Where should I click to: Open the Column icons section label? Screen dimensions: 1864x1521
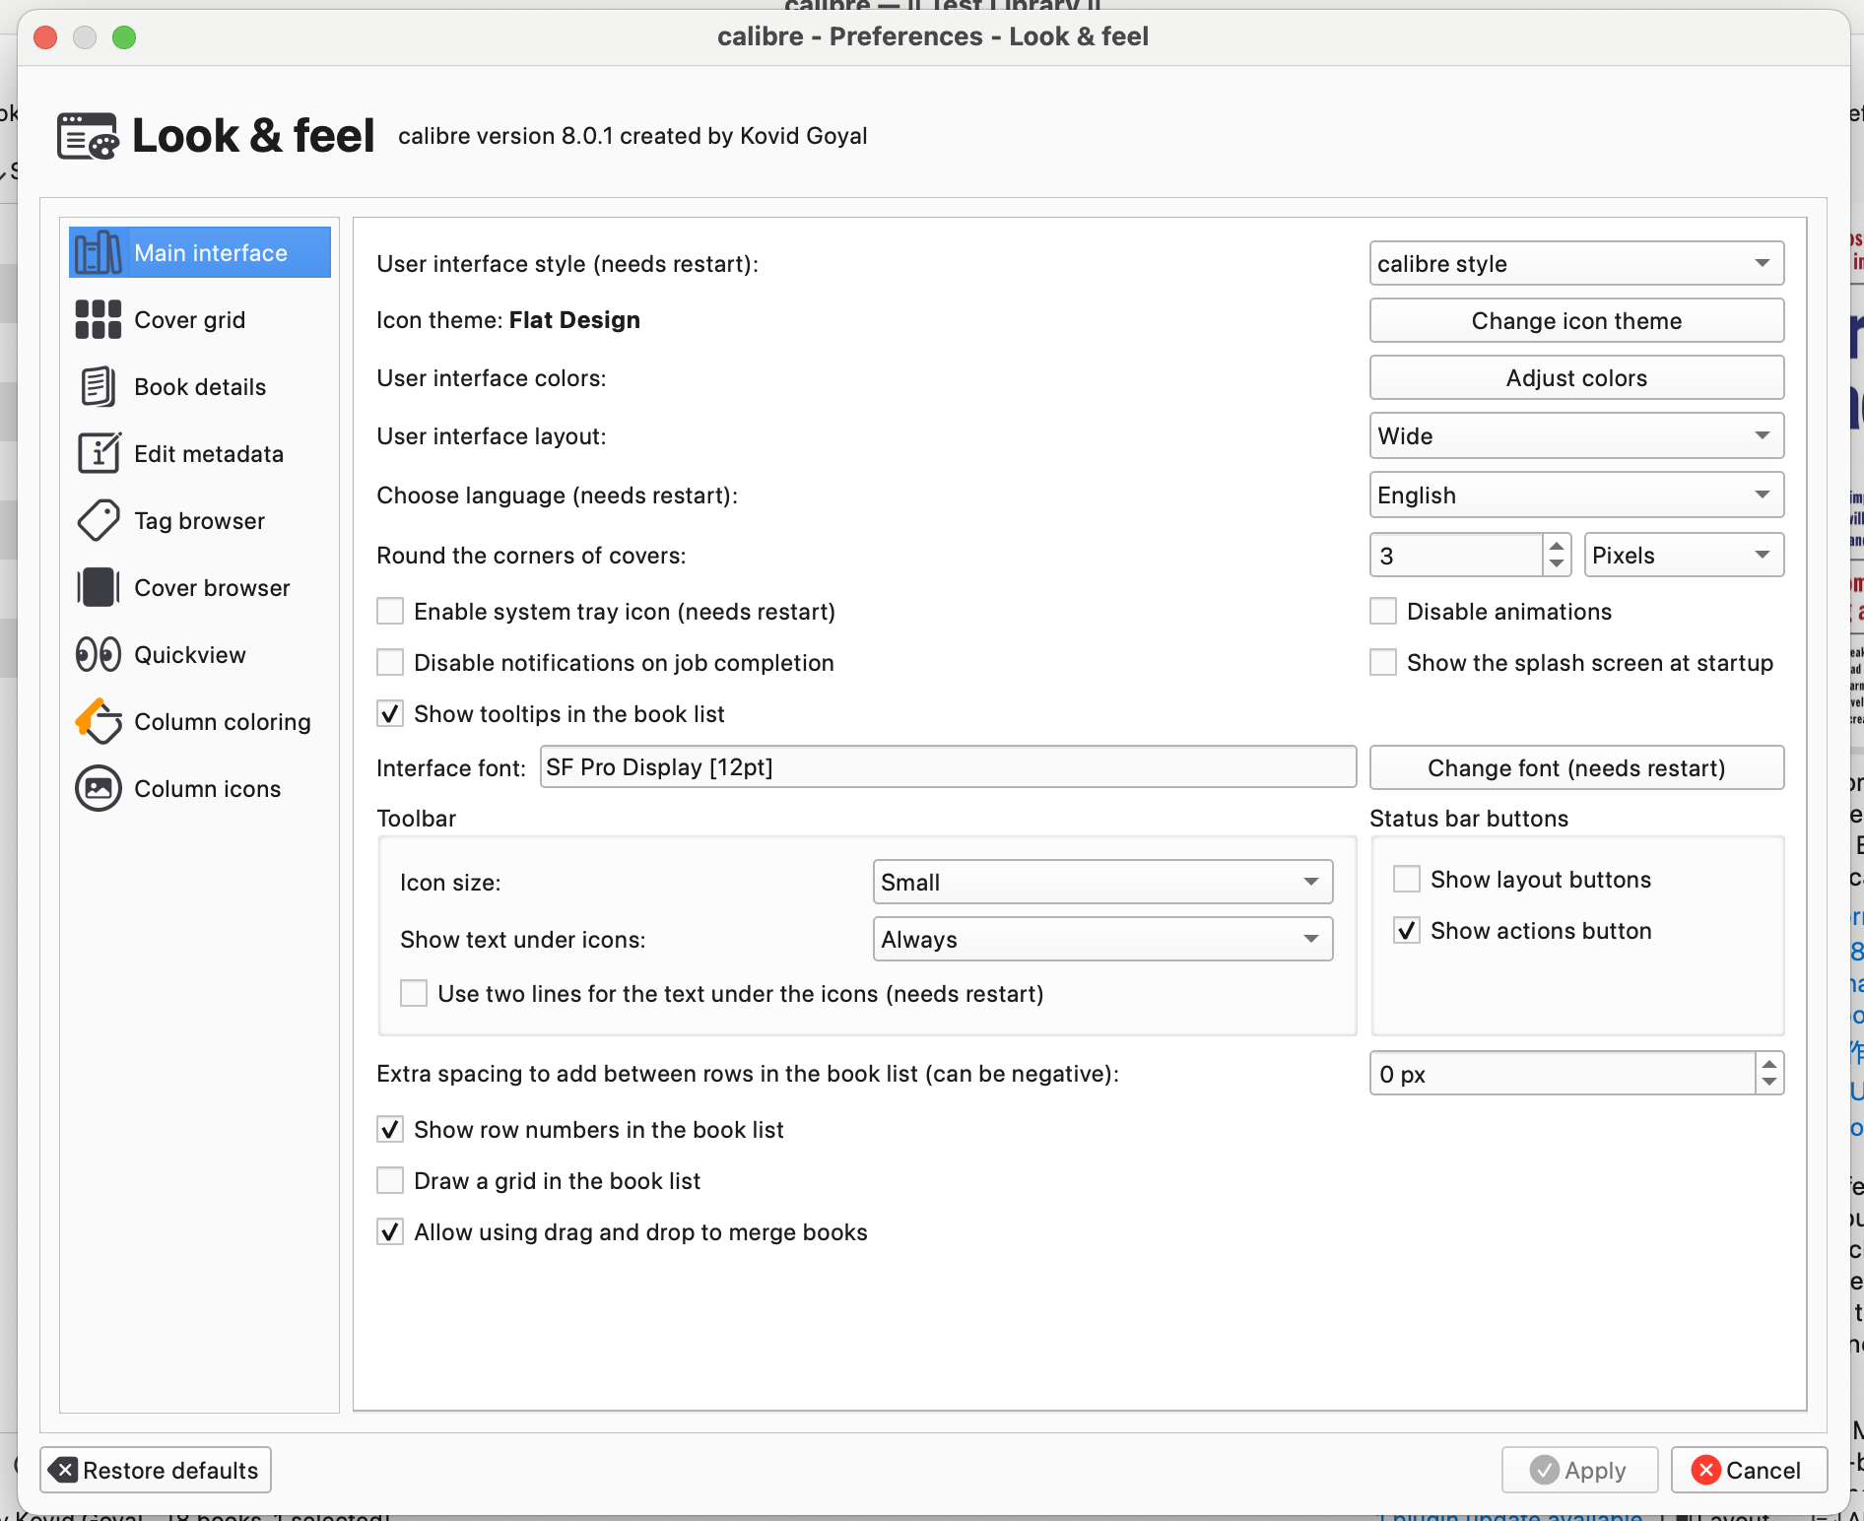coord(208,789)
